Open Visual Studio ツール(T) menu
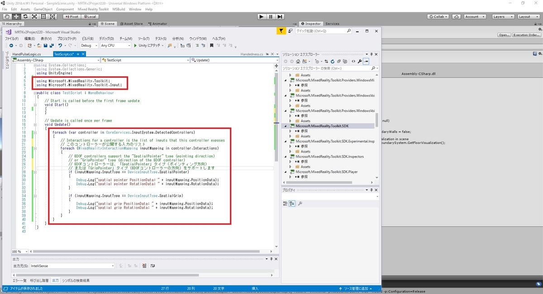 pyautogui.click(x=143, y=38)
